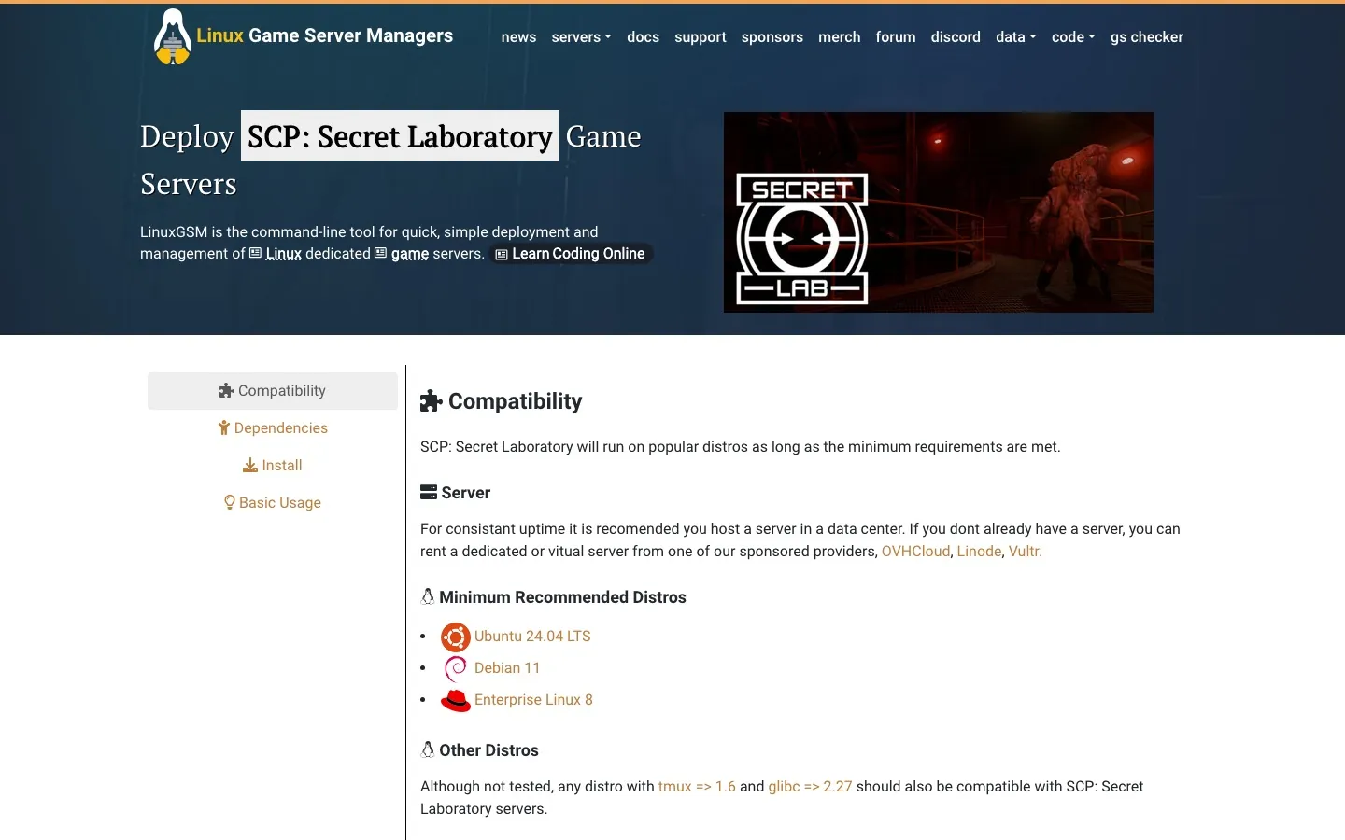Viewport: 1345px width, 840px height.
Task: Expand the servers dropdown
Action: click(581, 37)
